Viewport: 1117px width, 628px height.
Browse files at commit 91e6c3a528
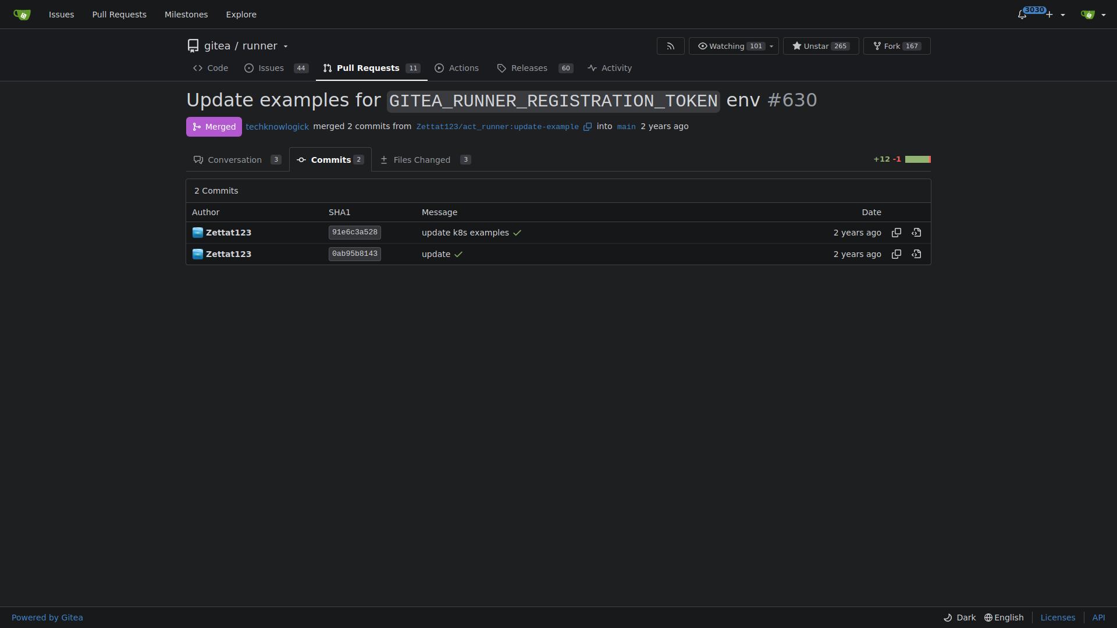click(x=916, y=233)
